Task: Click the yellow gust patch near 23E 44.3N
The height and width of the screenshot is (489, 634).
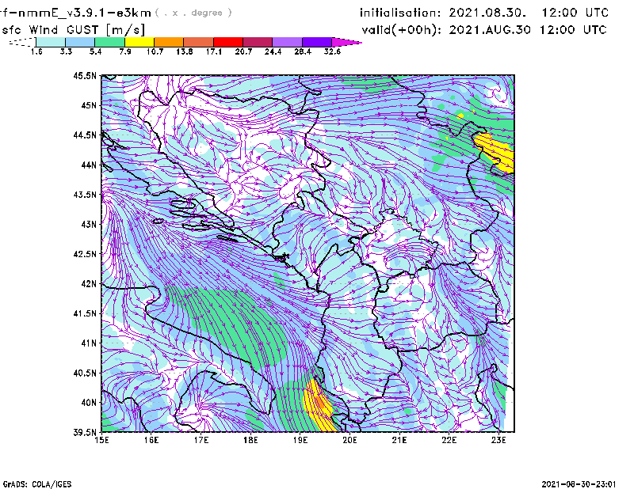Action: pyautogui.click(x=495, y=153)
